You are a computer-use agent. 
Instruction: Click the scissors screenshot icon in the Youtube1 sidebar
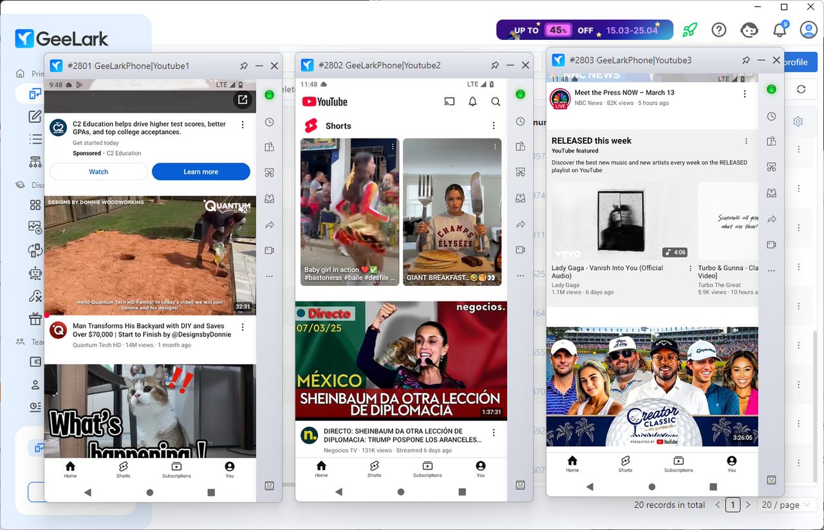coord(269,173)
